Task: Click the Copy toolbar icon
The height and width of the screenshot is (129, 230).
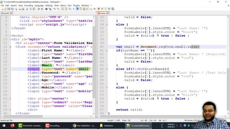Action: (31, 9)
